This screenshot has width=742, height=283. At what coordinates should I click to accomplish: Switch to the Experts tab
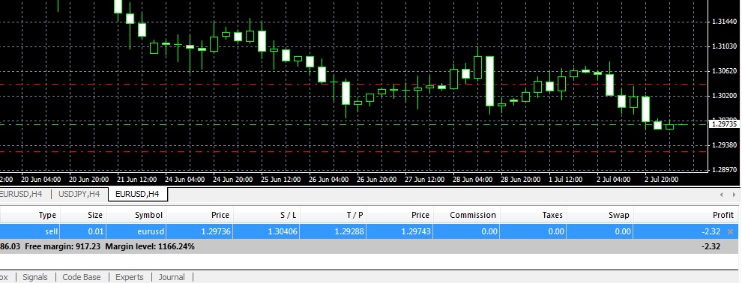(129, 277)
